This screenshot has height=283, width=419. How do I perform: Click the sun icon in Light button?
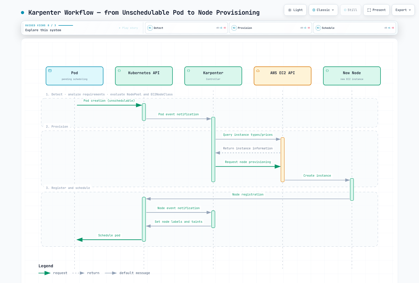point(290,10)
